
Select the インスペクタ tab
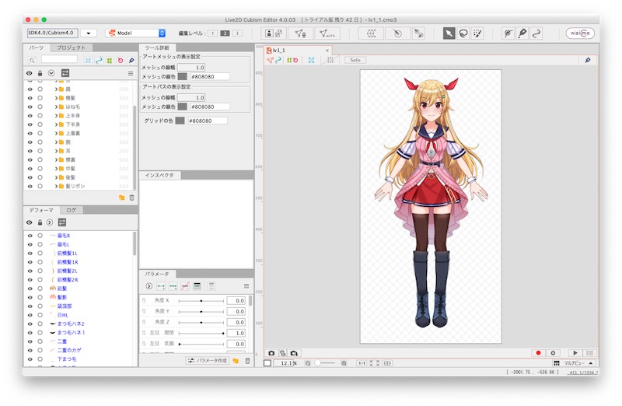pos(159,175)
